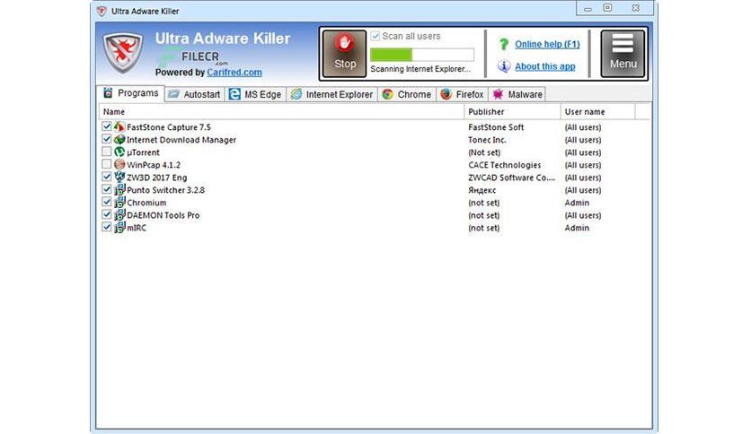Select the Яндекс publisher cell
The height and width of the screenshot is (434, 751).
tap(482, 190)
